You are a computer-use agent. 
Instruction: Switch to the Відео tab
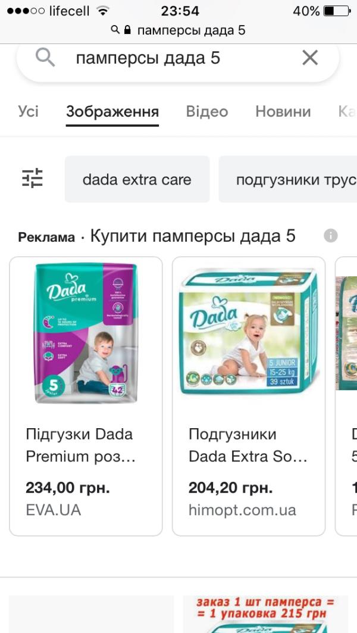point(207,111)
